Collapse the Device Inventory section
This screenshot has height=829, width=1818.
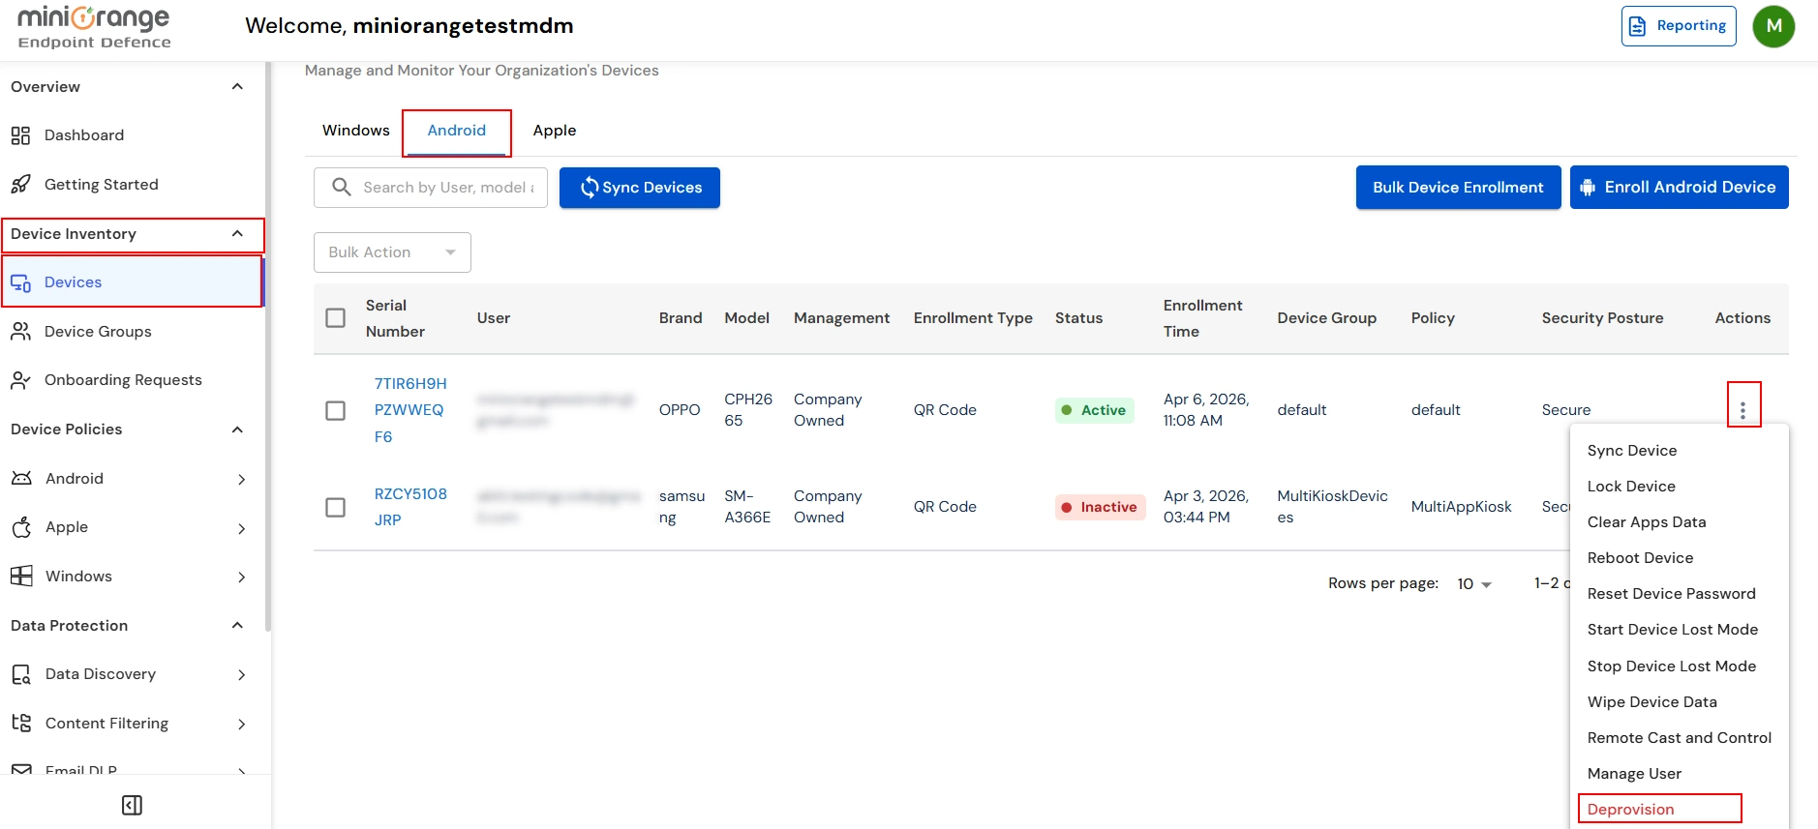click(237, 234)
